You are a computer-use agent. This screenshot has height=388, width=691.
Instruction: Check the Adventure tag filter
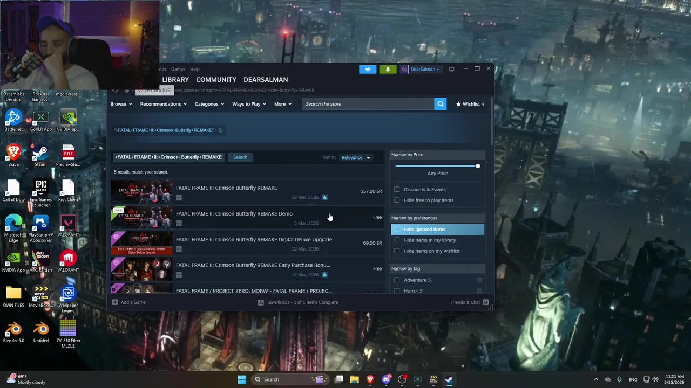[397, 280]
